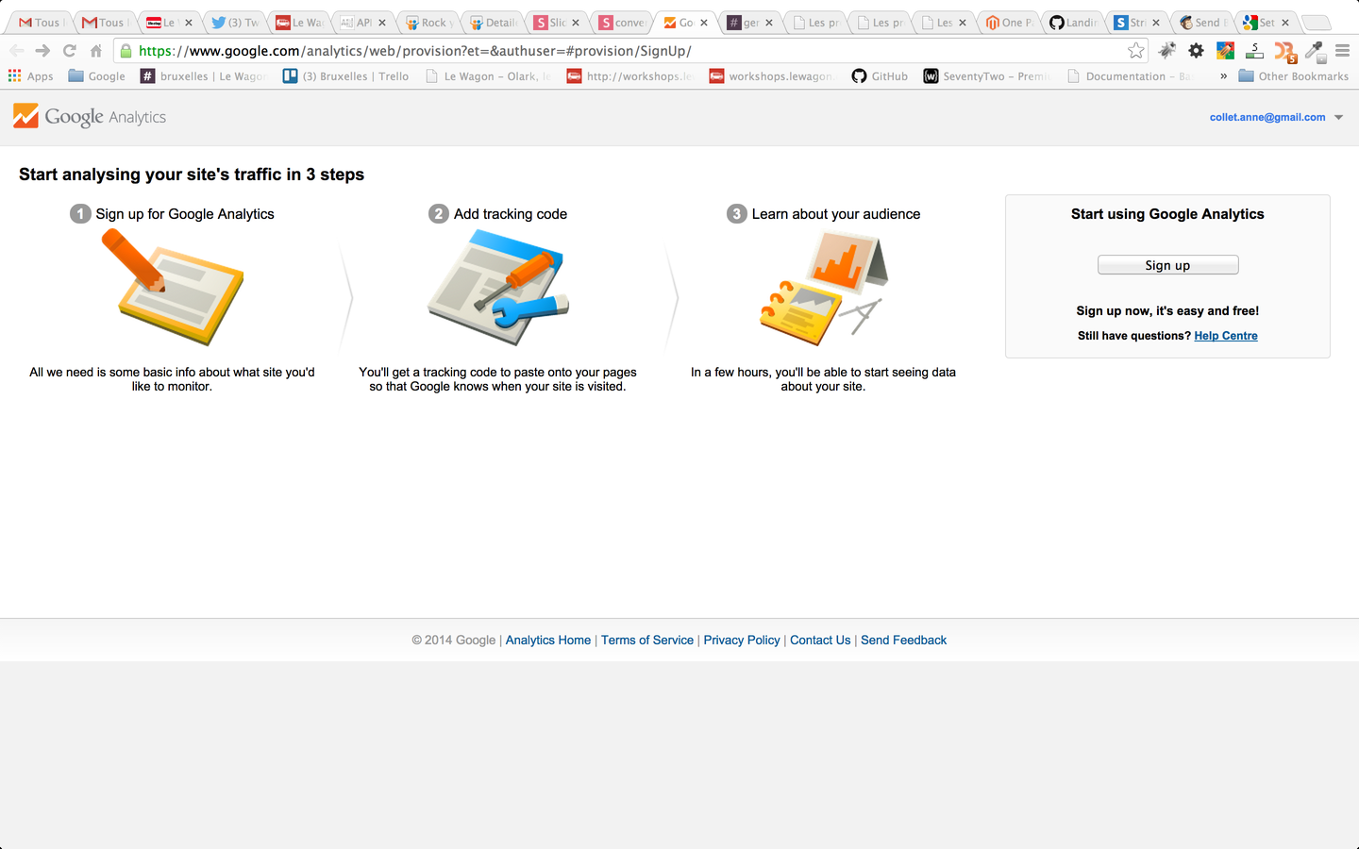Viewport: 1359px width, 849px height.
Task: Click the Send Feedback link
Action: (903, 641)
